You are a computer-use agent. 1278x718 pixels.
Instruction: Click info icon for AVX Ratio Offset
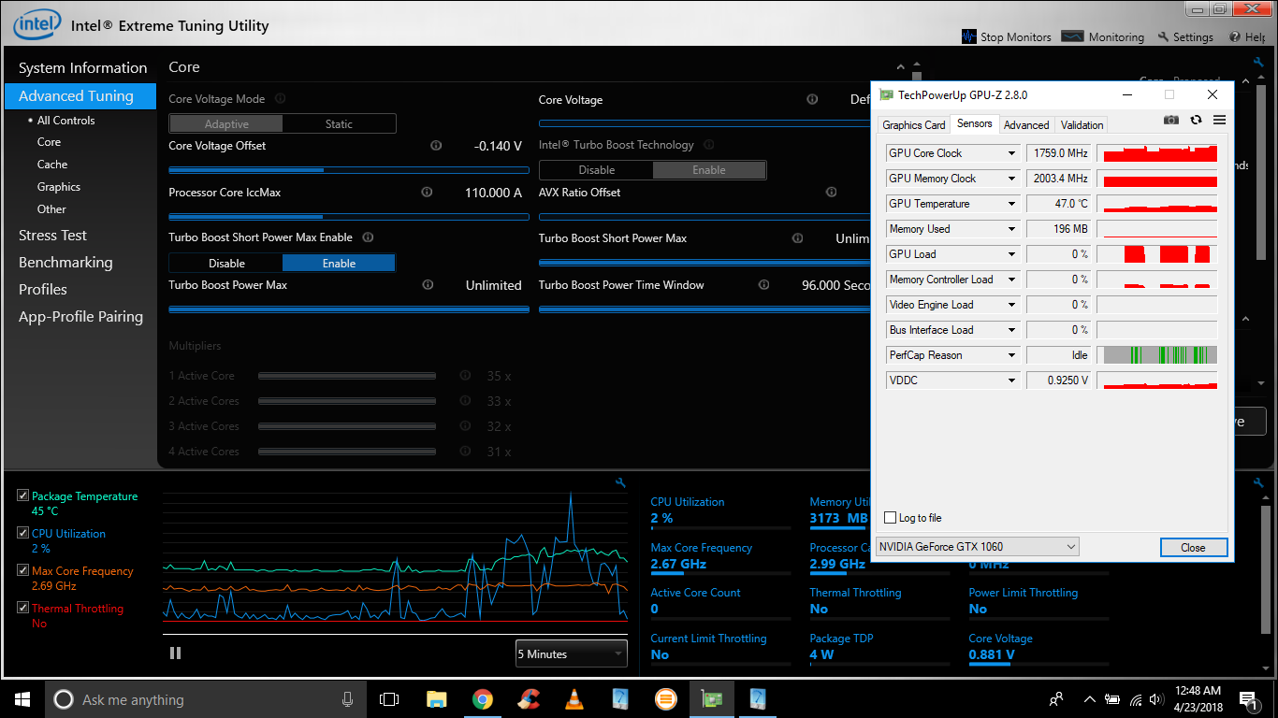pos(831,192)
